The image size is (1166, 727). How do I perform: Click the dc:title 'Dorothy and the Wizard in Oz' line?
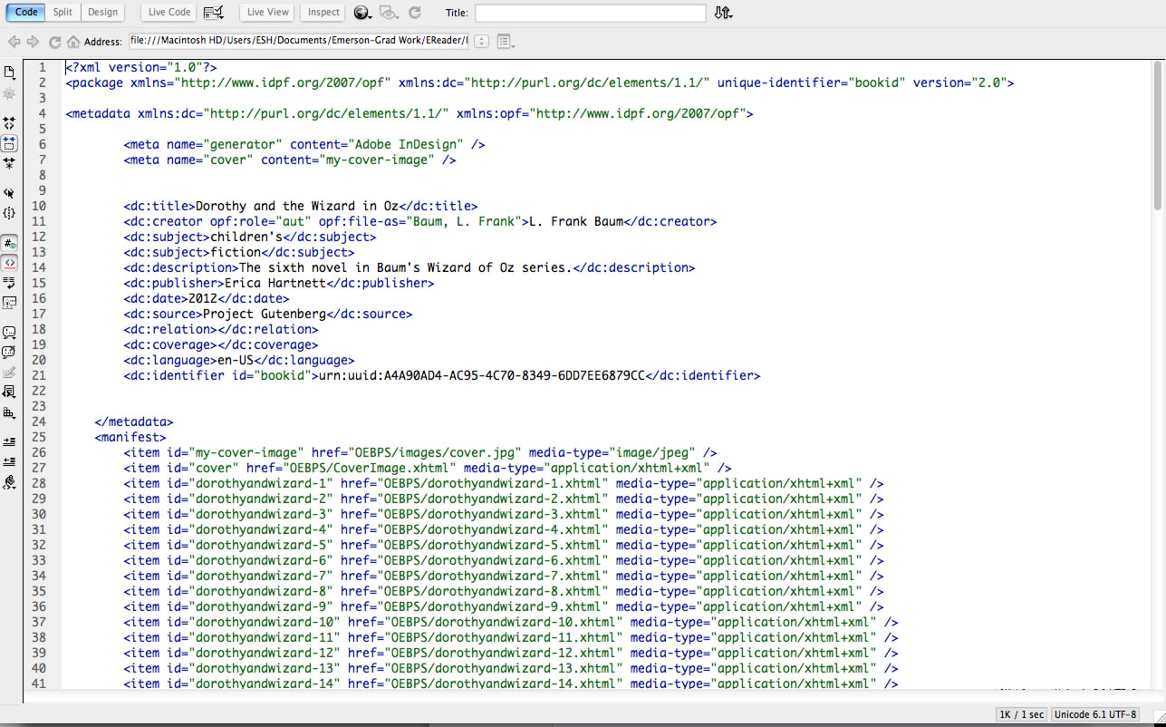pyautogui.click(x=301, y=206)
